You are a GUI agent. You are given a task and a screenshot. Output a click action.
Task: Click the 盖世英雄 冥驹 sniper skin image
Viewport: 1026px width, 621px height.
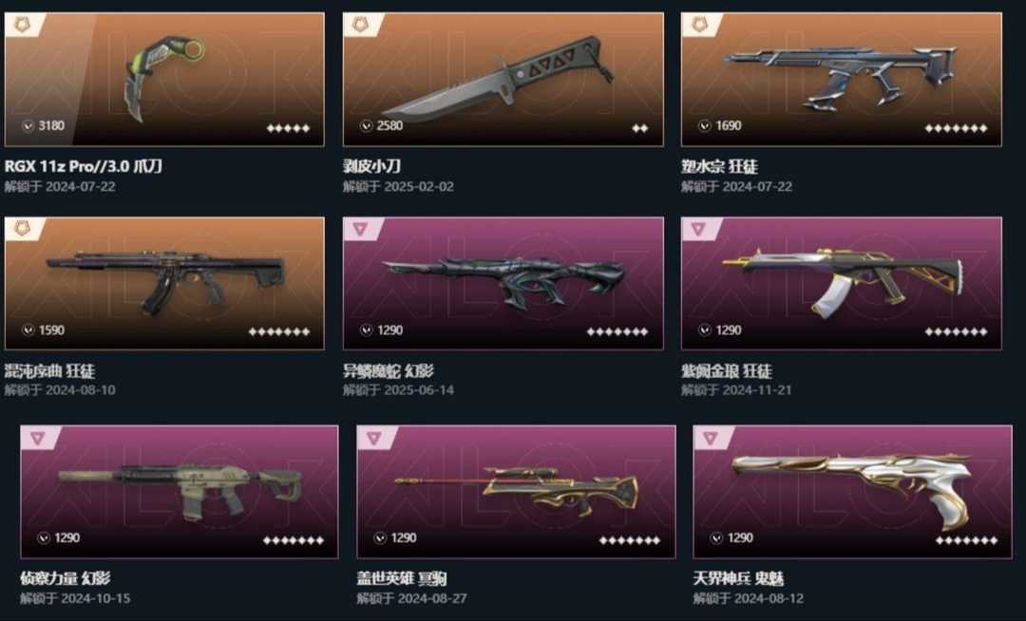(517, 492)
